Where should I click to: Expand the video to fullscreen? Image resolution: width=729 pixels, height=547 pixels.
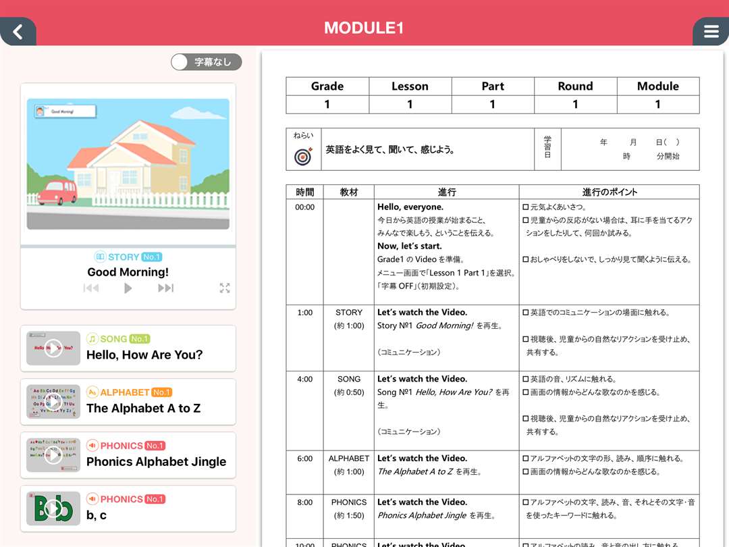tap(225, 288)
